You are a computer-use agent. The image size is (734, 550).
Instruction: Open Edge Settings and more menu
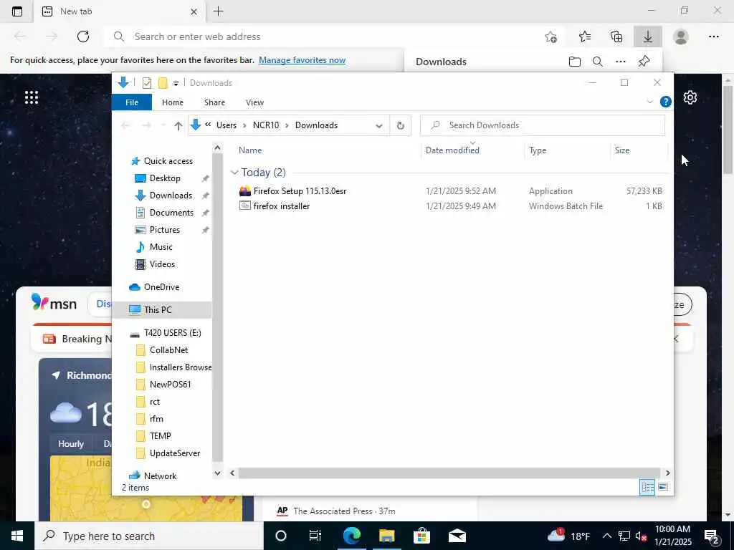(x=713, y=37)
